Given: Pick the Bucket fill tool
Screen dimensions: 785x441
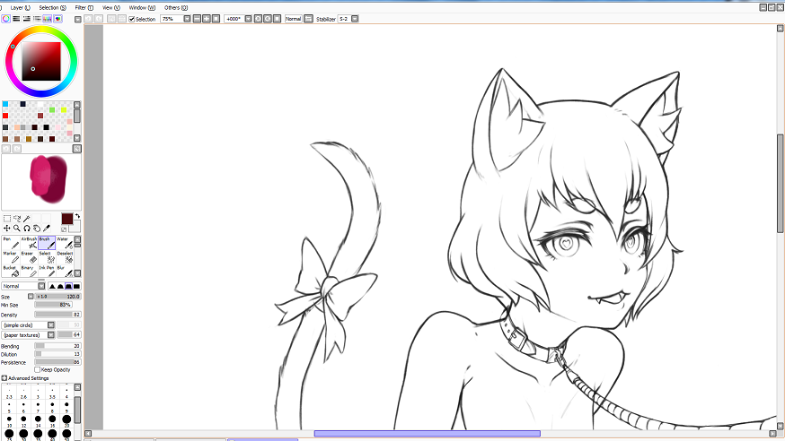Looking at the screenshot, I should tap(9, 272).
